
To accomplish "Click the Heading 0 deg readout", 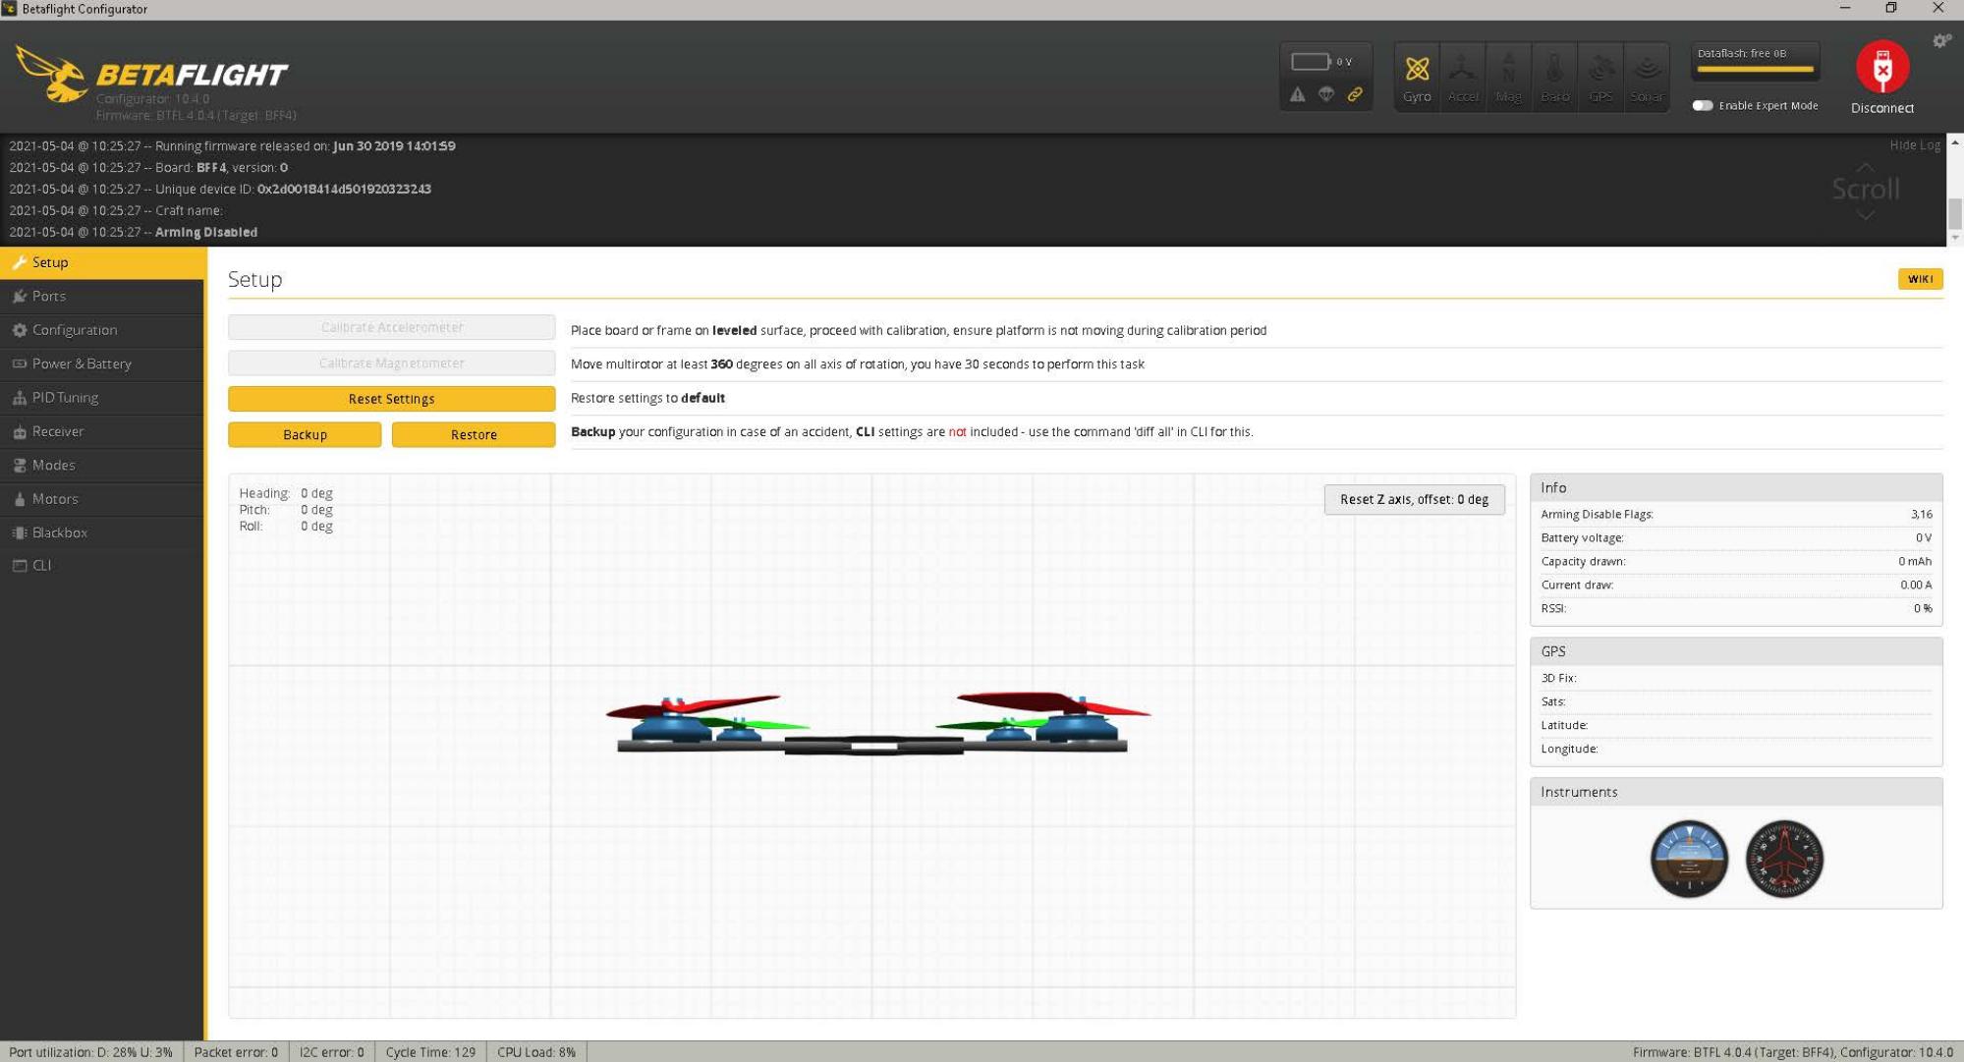I will pyautogui.click(x=286, y=493).
